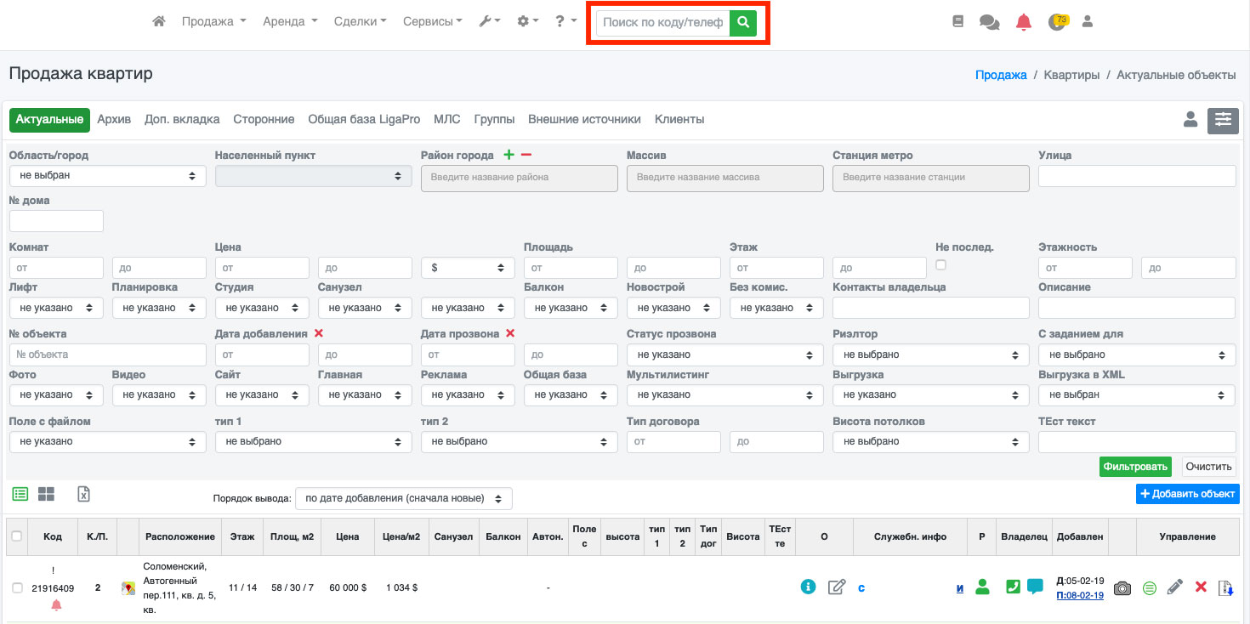This screenshot has height=624, width=1250.
Task: Delete the listing with red cross
Action: [x=1201, y=587]
